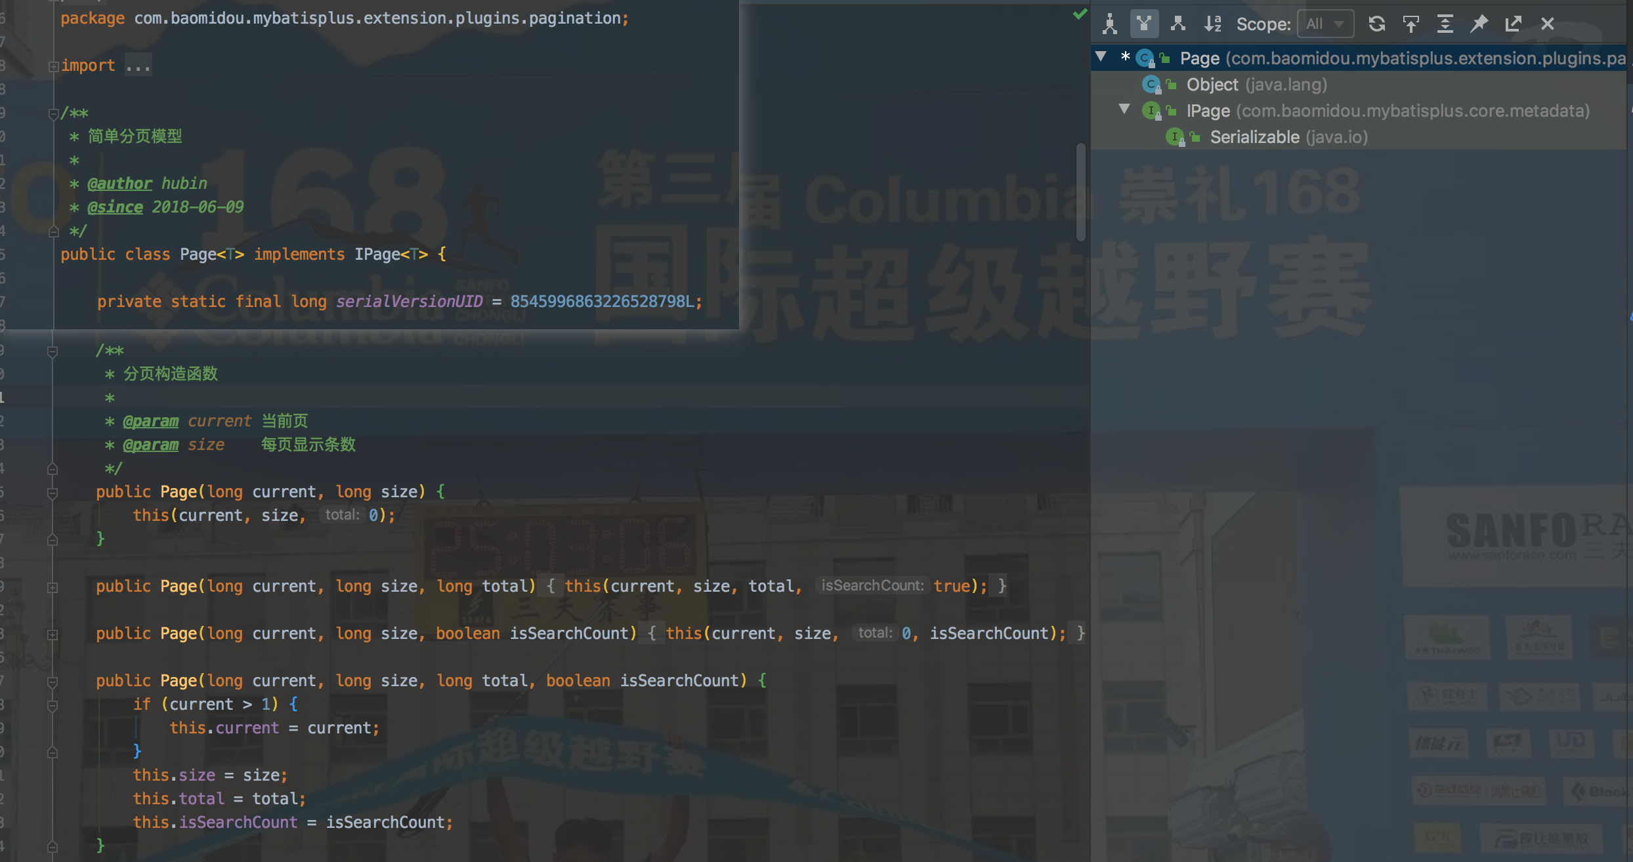Pin the Type Hierarchy tab
Image resolution: width=1633 pixels, height=862 pixels.
click(1479, 24)
